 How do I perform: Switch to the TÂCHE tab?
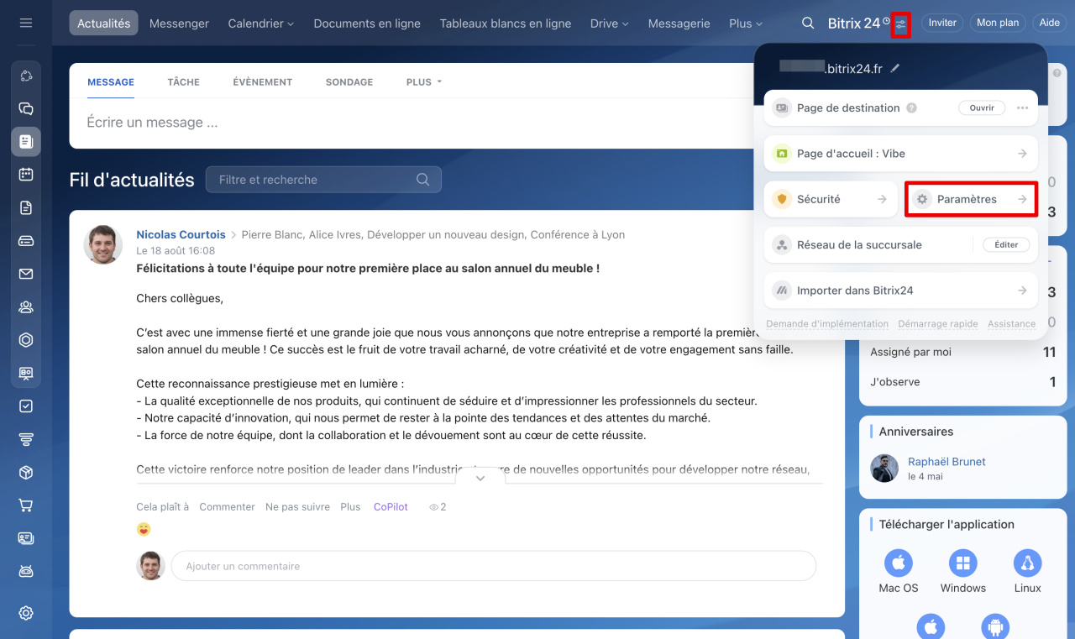click(183, 82)
